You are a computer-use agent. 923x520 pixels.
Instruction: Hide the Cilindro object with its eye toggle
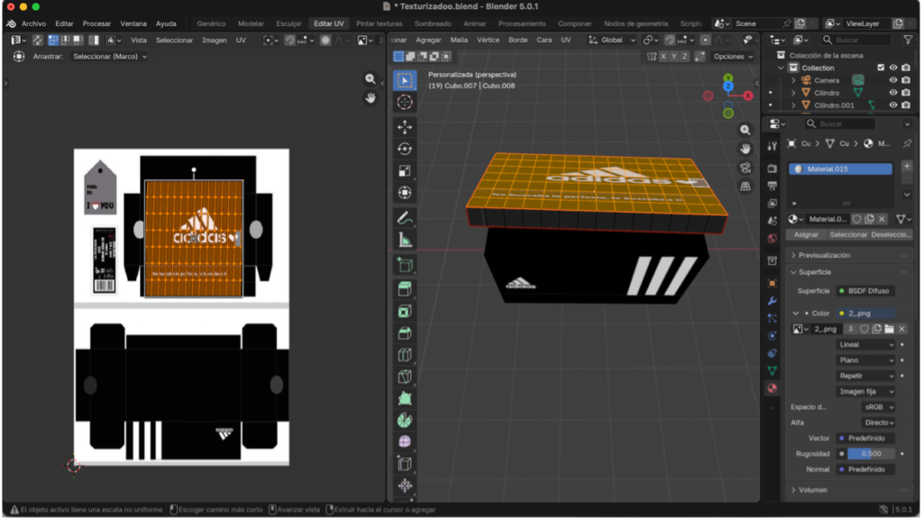(892, 92)
